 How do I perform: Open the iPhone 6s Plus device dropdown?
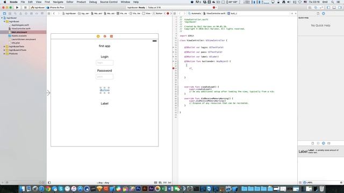(x=55, y=8)
